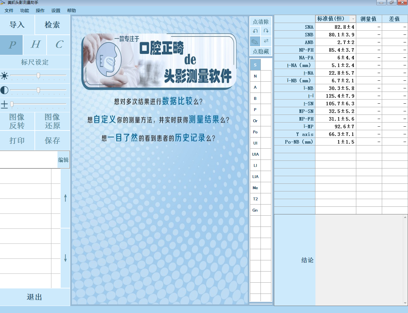Click the brightness sun icon

click(x=4, y=76)
